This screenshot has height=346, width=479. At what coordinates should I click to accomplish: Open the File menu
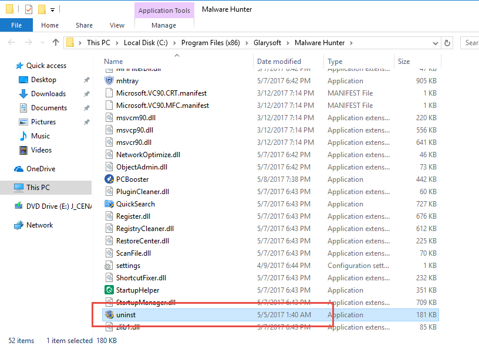(x=16, y=25)
